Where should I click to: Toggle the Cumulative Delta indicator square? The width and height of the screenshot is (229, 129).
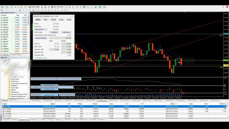coord(32,79)
